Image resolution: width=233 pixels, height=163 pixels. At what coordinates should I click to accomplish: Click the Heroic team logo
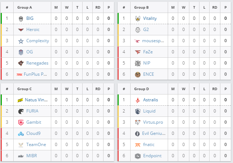pos(21,30)
